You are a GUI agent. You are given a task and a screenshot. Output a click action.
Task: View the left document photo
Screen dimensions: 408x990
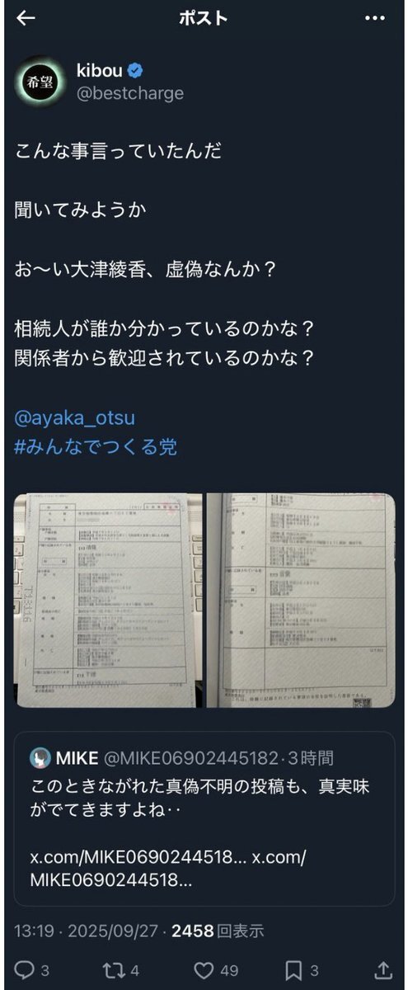109,600
